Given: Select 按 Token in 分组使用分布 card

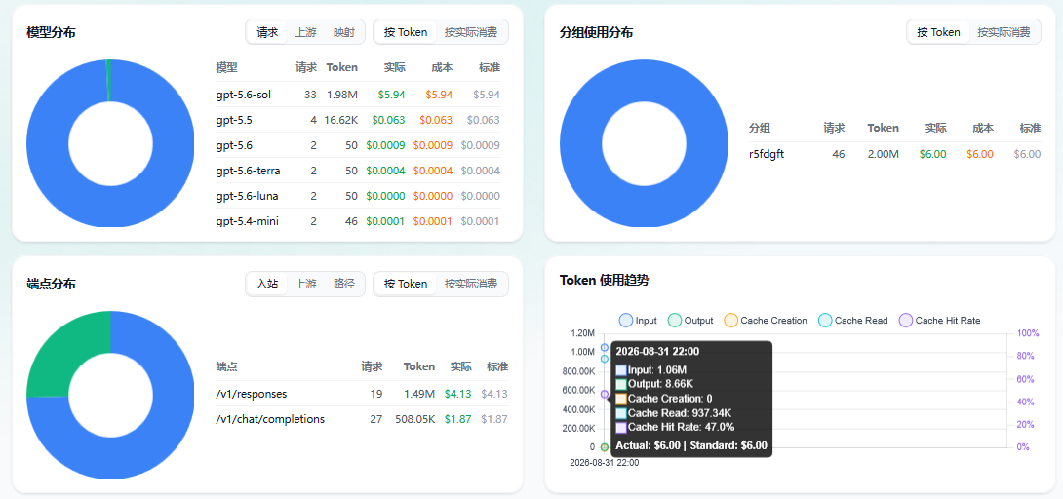Looking at the screenshot, I should [938, 32].
